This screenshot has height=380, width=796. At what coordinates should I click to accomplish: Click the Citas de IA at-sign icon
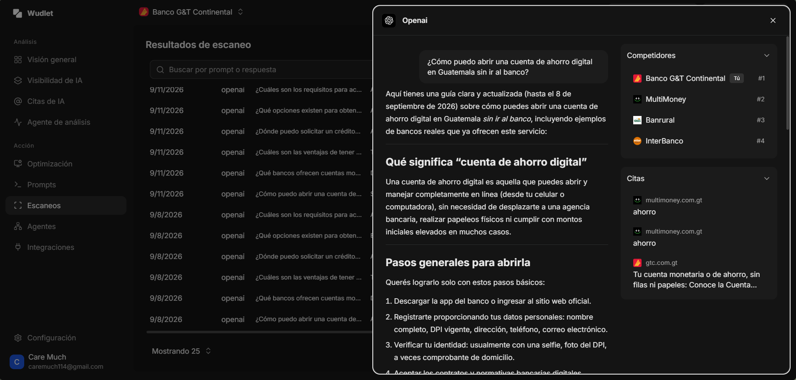pos(18,101)
